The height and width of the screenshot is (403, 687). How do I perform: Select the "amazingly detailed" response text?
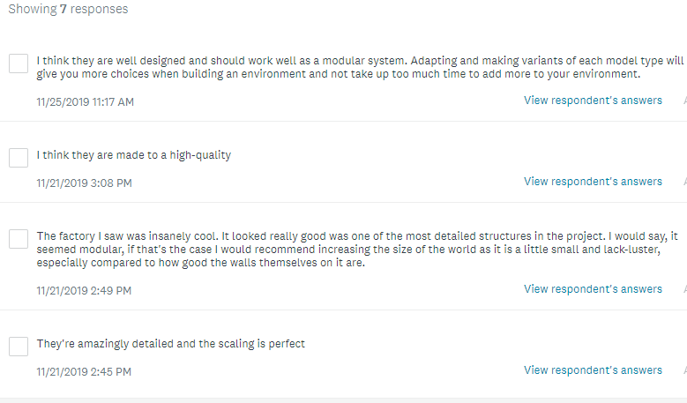click(171, 344)
